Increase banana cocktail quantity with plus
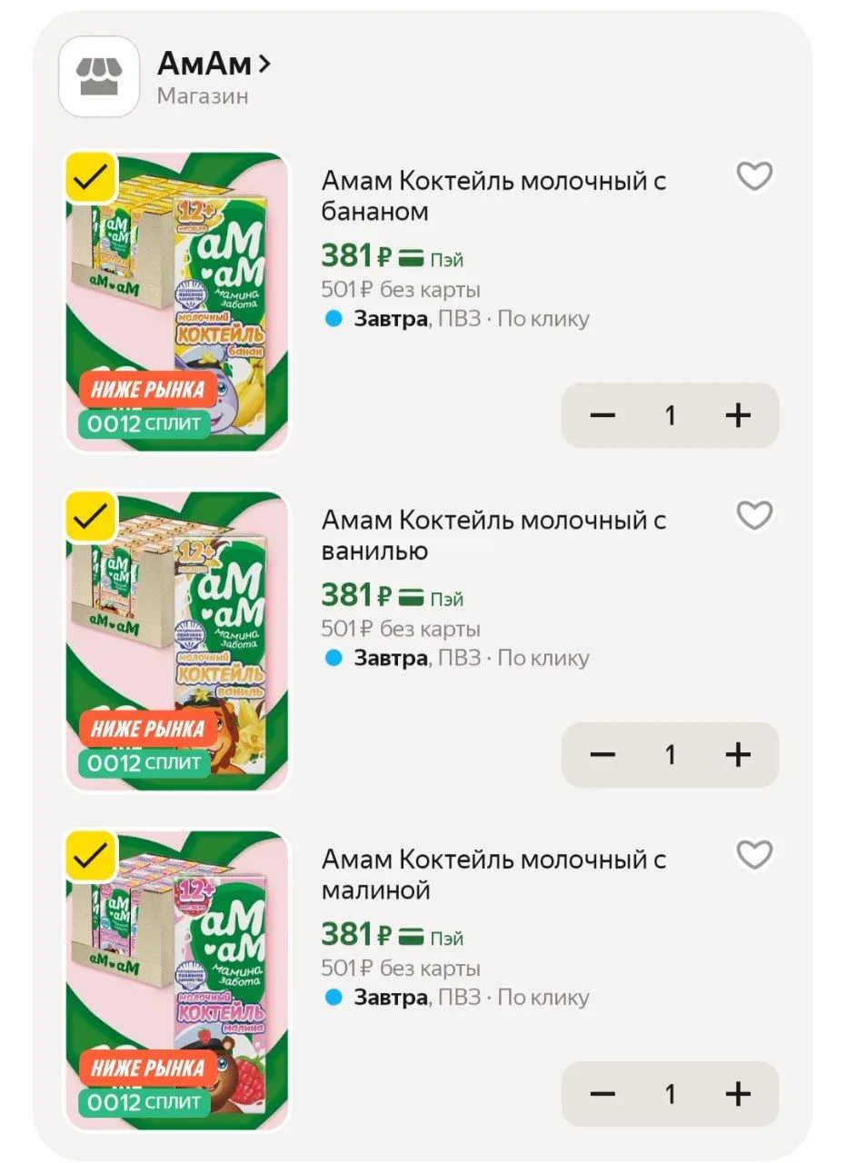The width and height of the screenshot is (846, 1163). tap(738, 415)
